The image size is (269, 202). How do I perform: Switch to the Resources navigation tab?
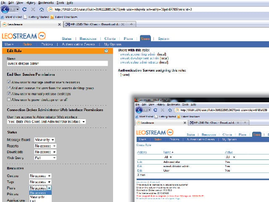pyautogui.click(x=88, y=39)
